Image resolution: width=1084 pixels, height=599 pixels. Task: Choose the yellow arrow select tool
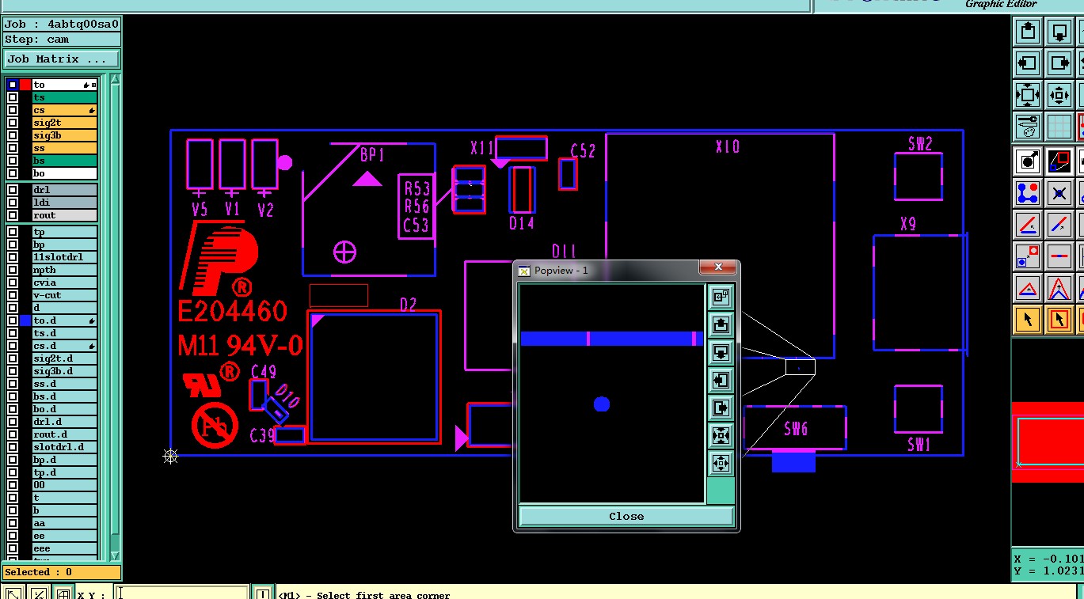1028,319
